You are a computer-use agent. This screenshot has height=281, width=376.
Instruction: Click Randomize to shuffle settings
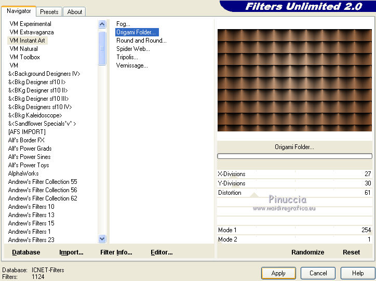click(307, 252)
